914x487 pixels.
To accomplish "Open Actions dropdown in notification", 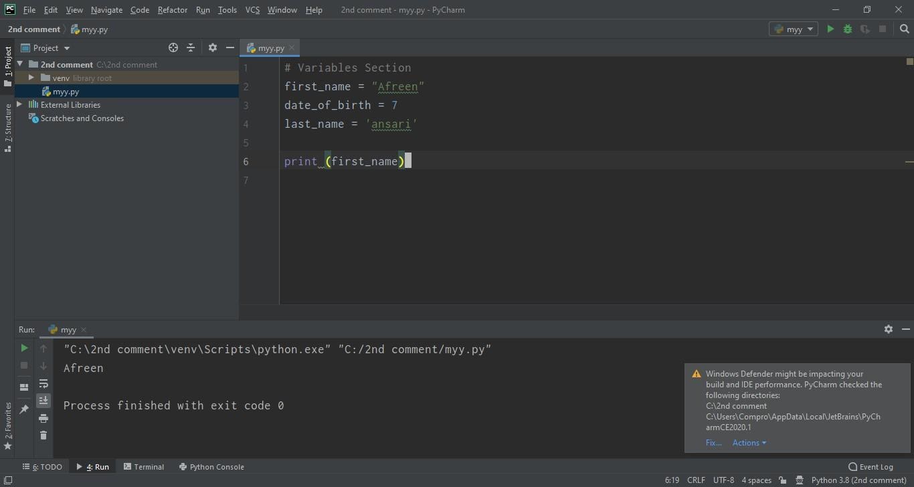I will click(749, 443).
